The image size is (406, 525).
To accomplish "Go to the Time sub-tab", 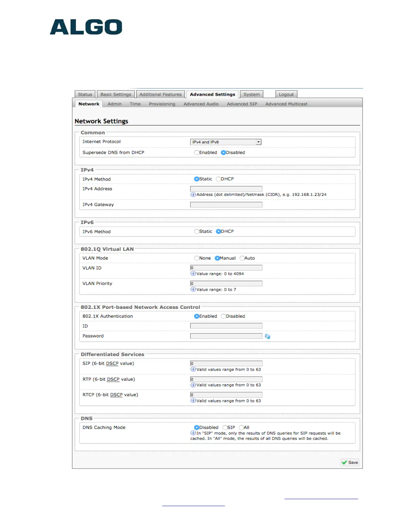I will (x=135, y=104).
